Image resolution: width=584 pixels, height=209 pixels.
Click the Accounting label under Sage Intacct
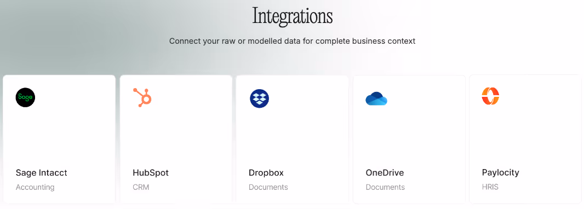point(35,187)
